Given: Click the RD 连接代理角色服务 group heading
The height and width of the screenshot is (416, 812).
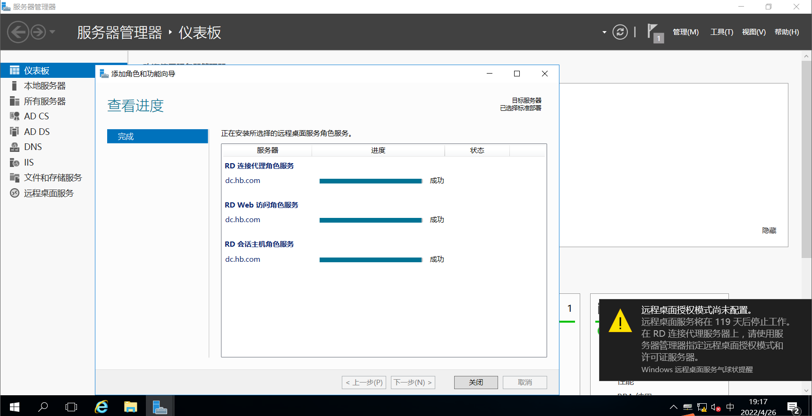Looking at the screenshot, I should (x=259, y=166).
